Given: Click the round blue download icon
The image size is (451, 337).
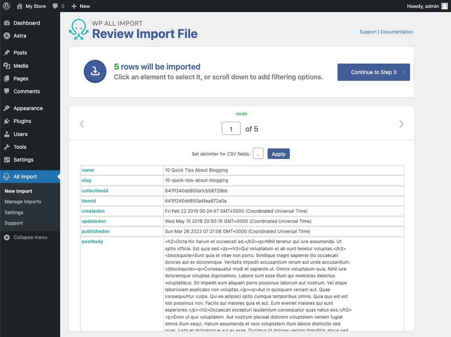Looking at the screenshot, I should coord(95,71).
